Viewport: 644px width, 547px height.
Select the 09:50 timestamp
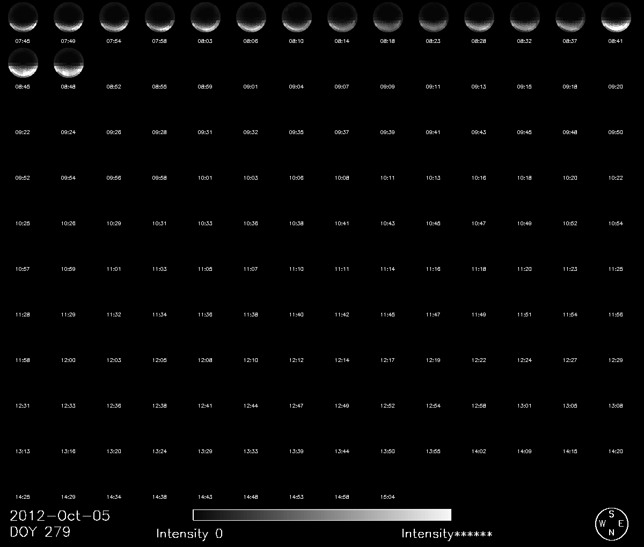pos(616,132)
